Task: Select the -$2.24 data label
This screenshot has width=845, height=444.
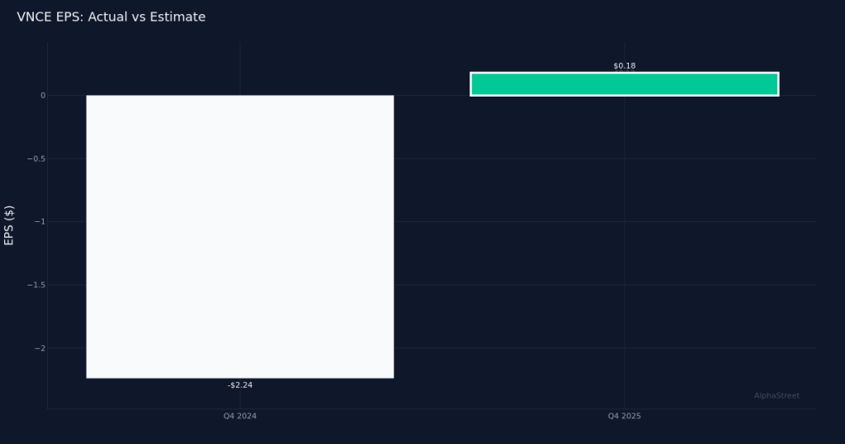Action: tap(239, 385)
